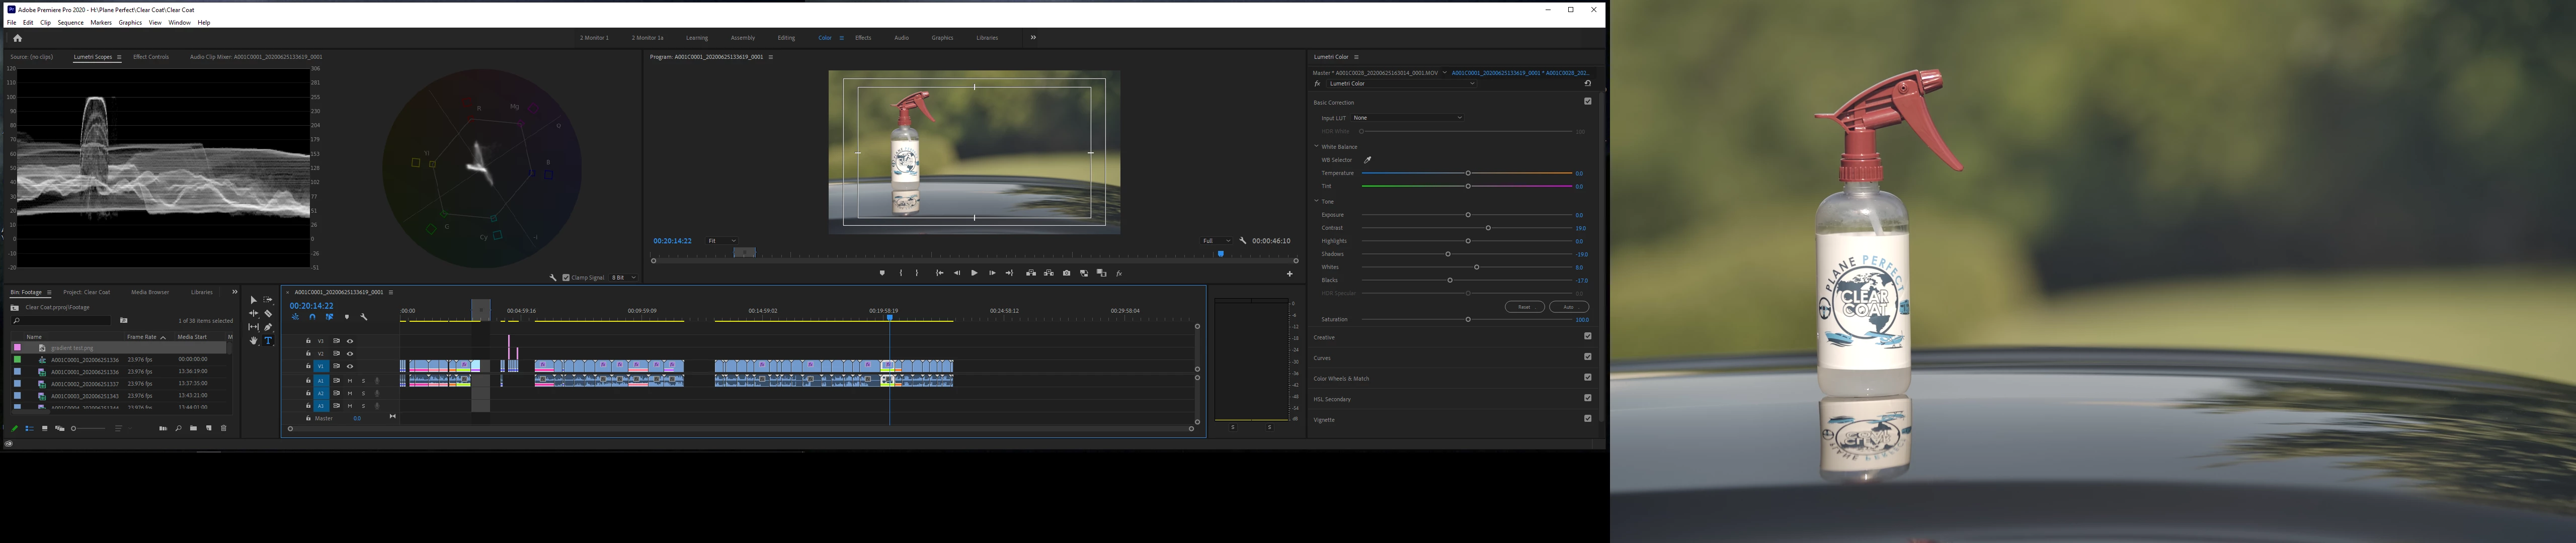Select the Hand tool
This screenshot has height=543, width=2576.
click(x=253, y=341)
